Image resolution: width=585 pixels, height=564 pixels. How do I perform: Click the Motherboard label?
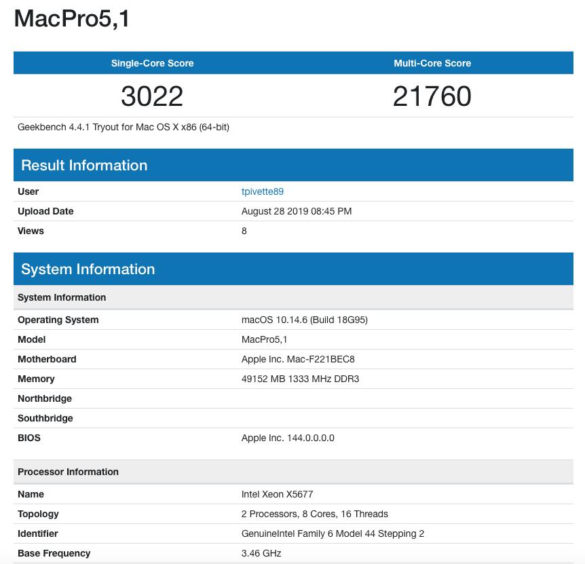pos(47,360)
